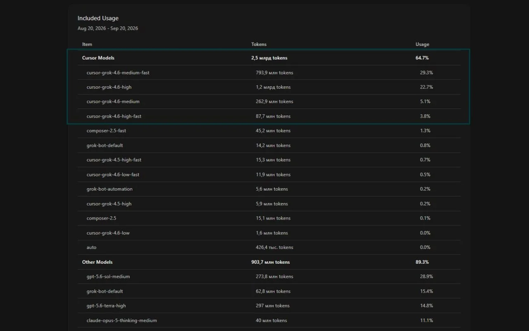Viewport: 529px width, 331px height.
Task: Select the "cursor-grok-4.5-high" model name
Action: (109, 204)
